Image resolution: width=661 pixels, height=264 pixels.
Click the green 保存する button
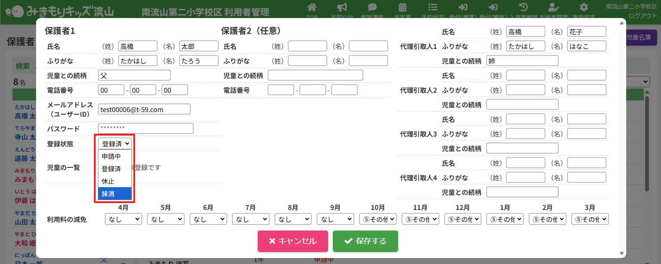point(365,241)
